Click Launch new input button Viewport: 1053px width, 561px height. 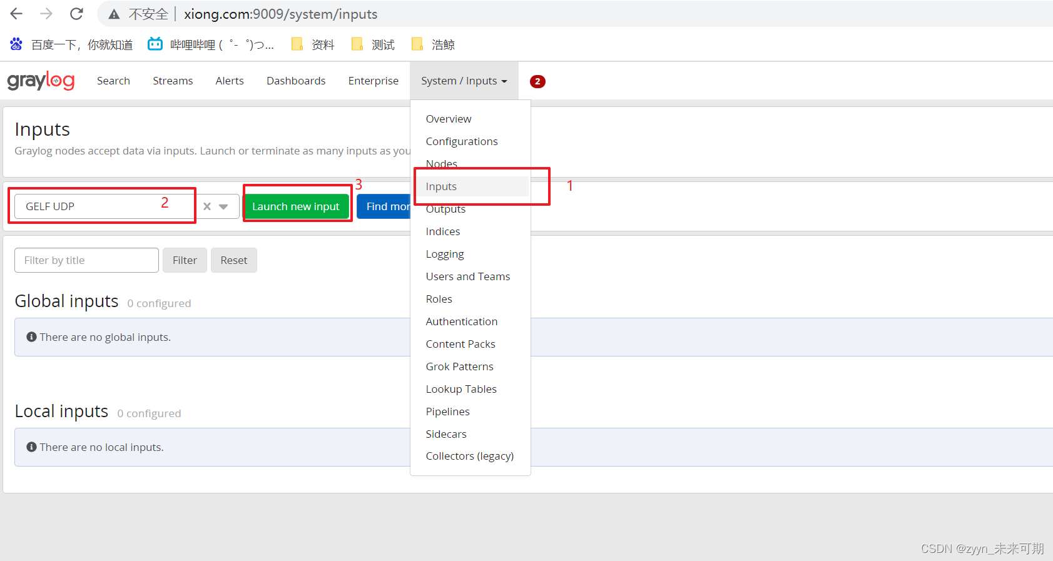[296, 206]
